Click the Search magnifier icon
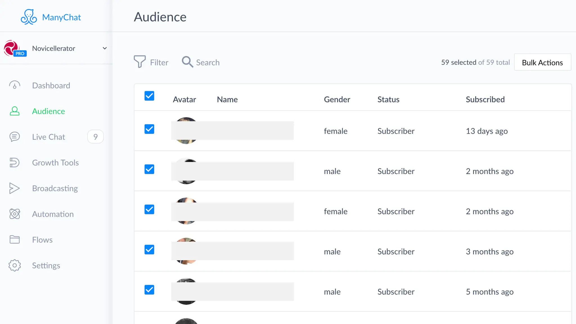 [187, 62]
